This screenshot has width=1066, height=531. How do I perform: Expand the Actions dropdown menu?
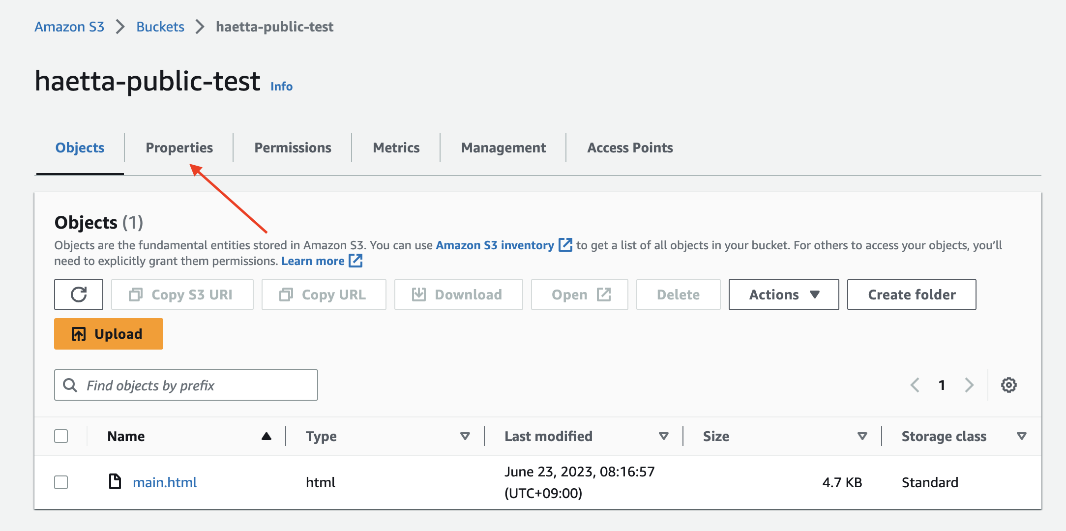783,295
